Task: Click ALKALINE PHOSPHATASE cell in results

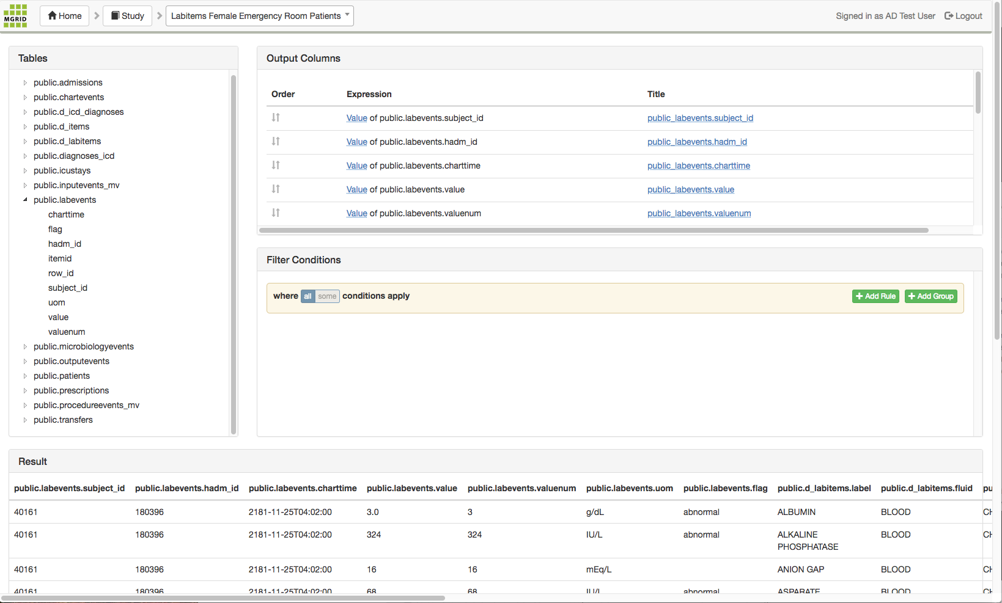Action: pos(808,541)
